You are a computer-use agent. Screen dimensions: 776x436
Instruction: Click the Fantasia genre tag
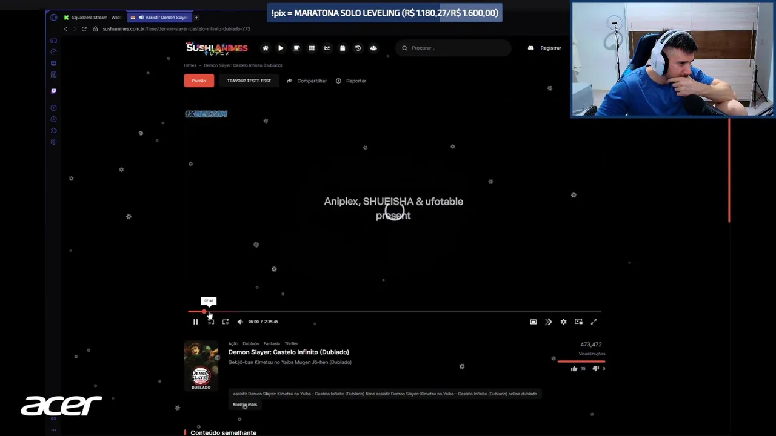pos(272,343)
